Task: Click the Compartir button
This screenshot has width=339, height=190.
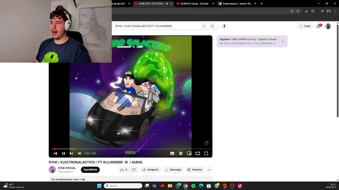Action: tap(150, 170)
